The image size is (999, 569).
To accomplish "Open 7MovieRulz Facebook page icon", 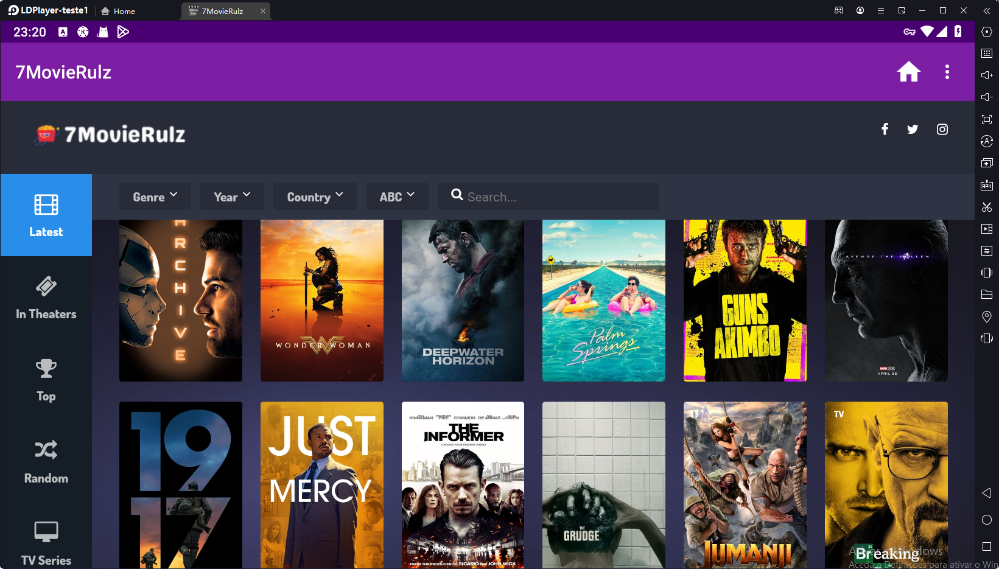I will point(885,129).
